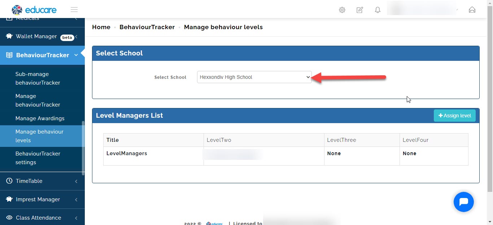
Task: Open the Wallet Manager menu
Action: pyautogui.click(x=42, y=37)
